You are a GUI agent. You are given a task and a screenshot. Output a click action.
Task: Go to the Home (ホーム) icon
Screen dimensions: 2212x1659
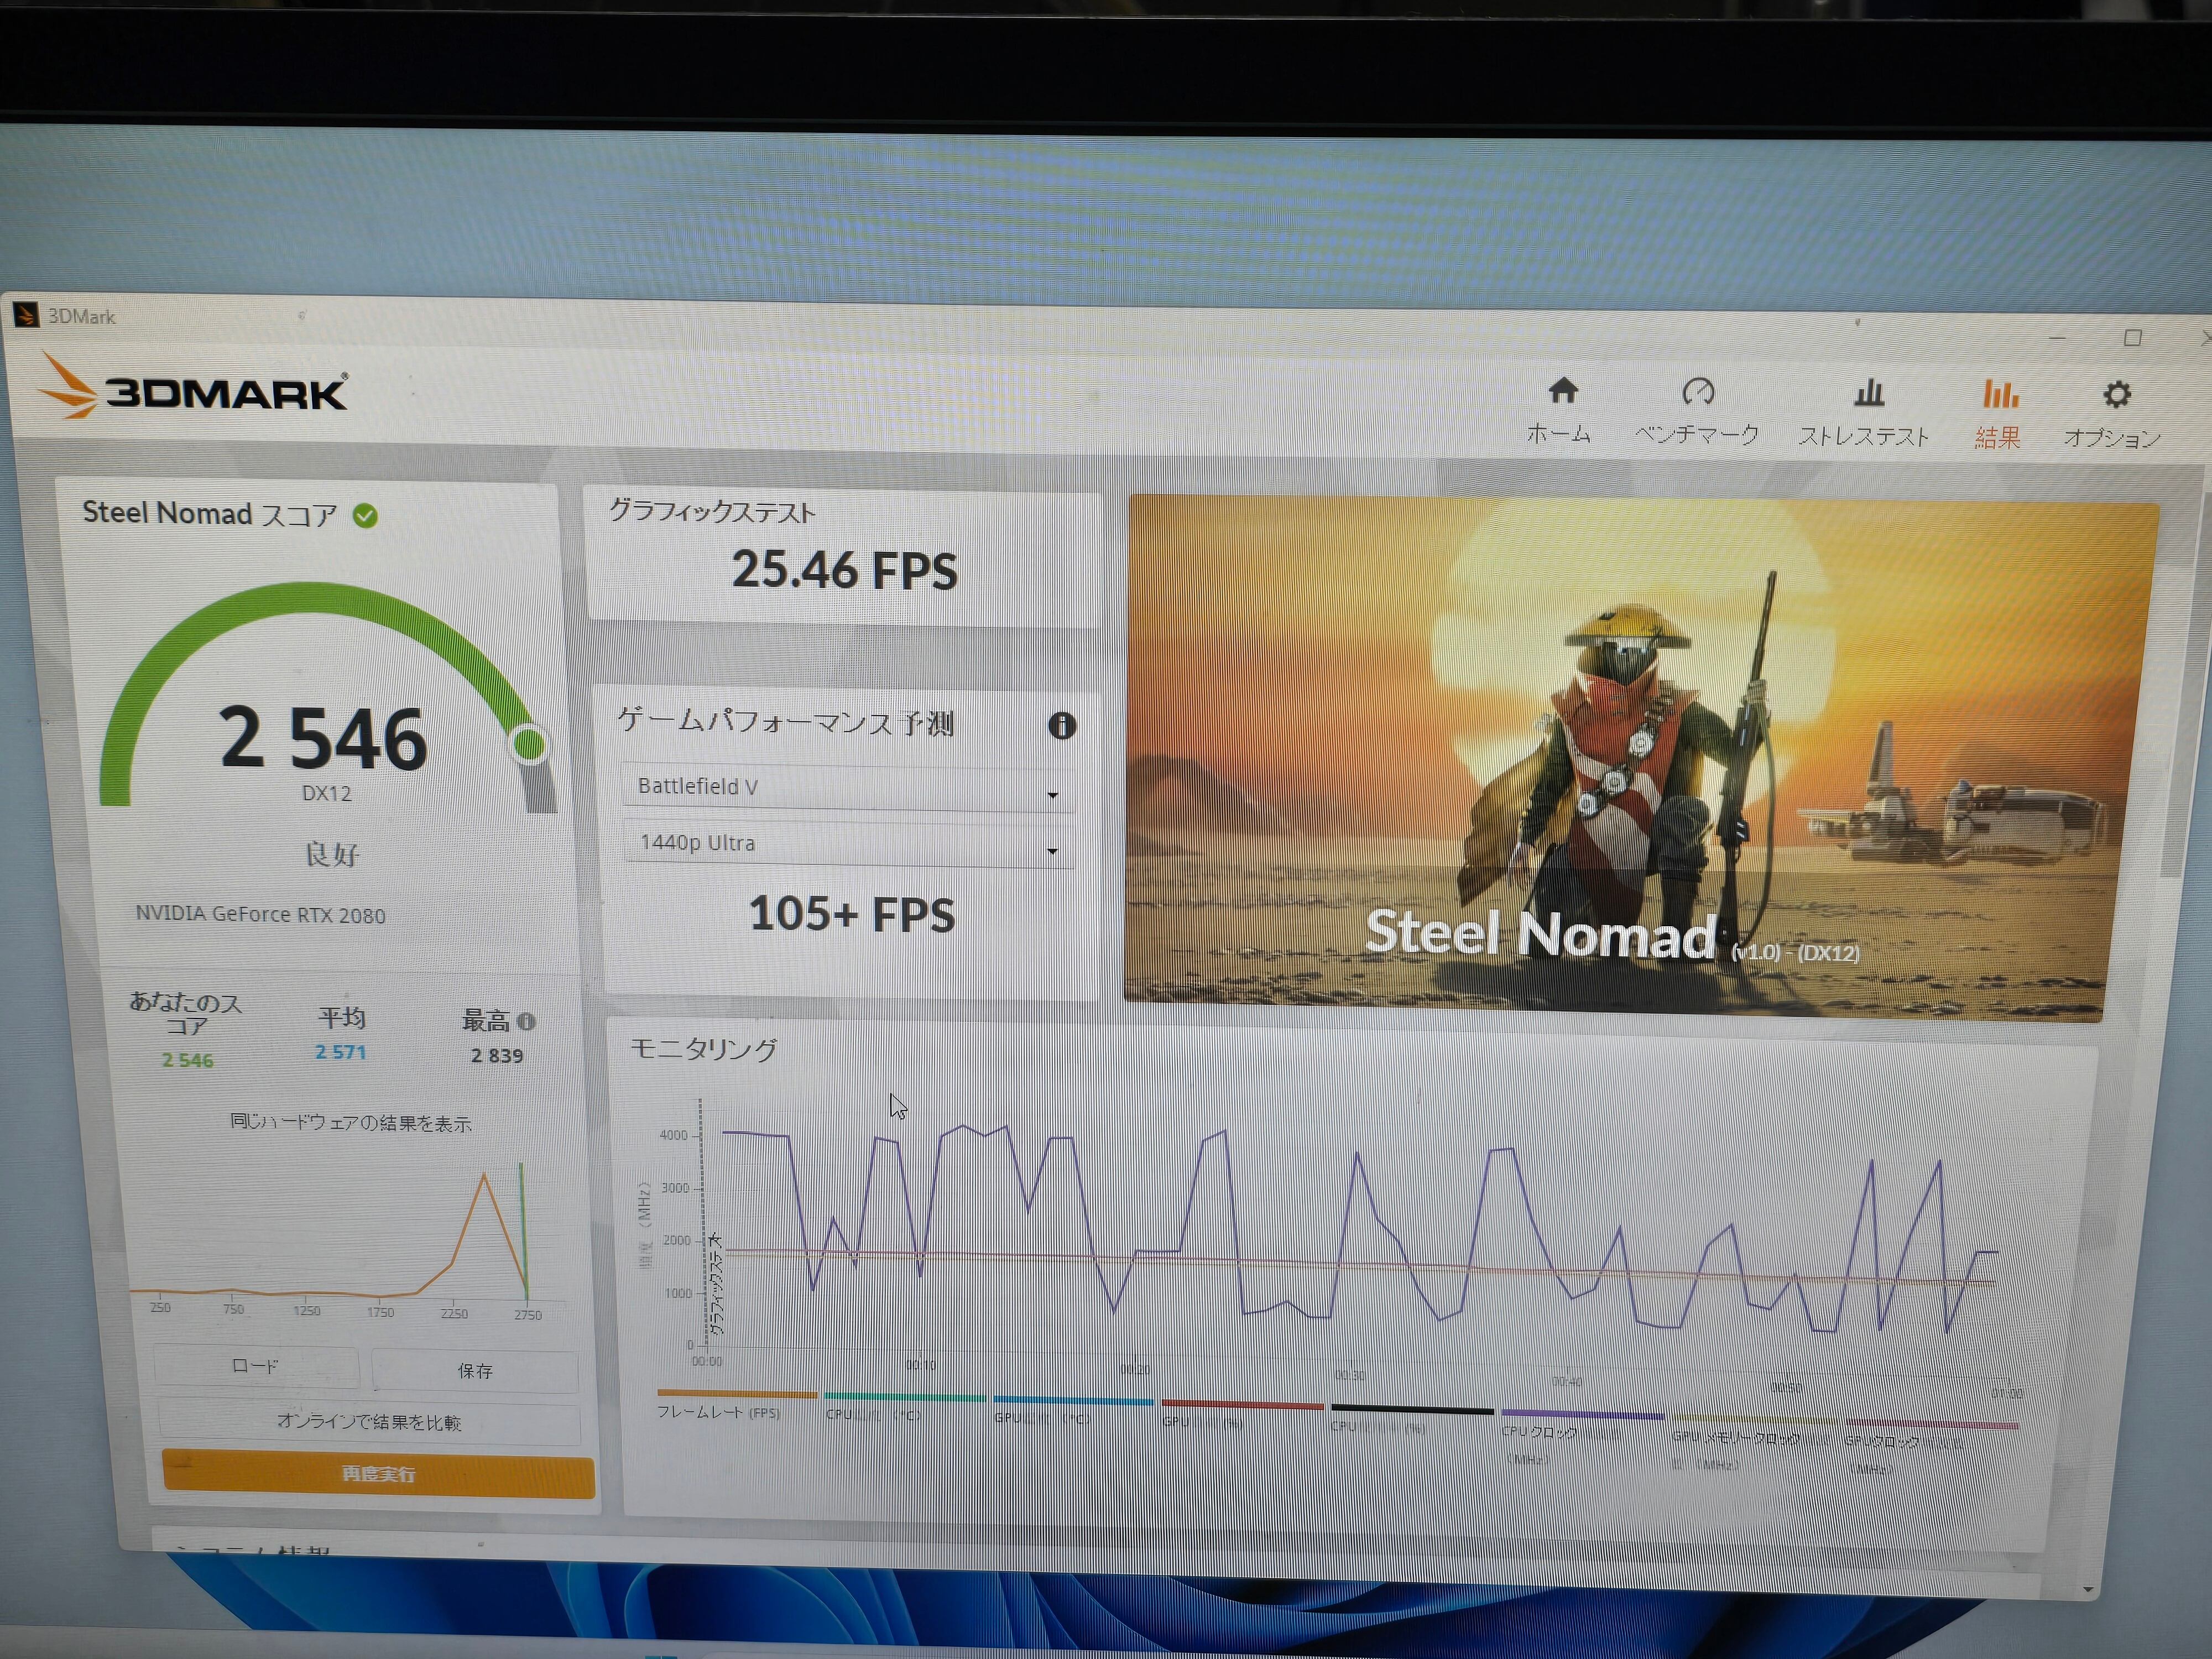click(1563, 391)
